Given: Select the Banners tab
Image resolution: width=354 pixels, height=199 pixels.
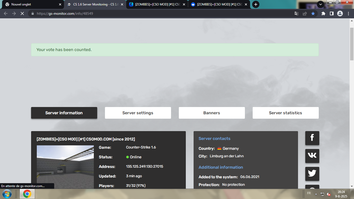Looking at the screenshot, I should (211, 113).
